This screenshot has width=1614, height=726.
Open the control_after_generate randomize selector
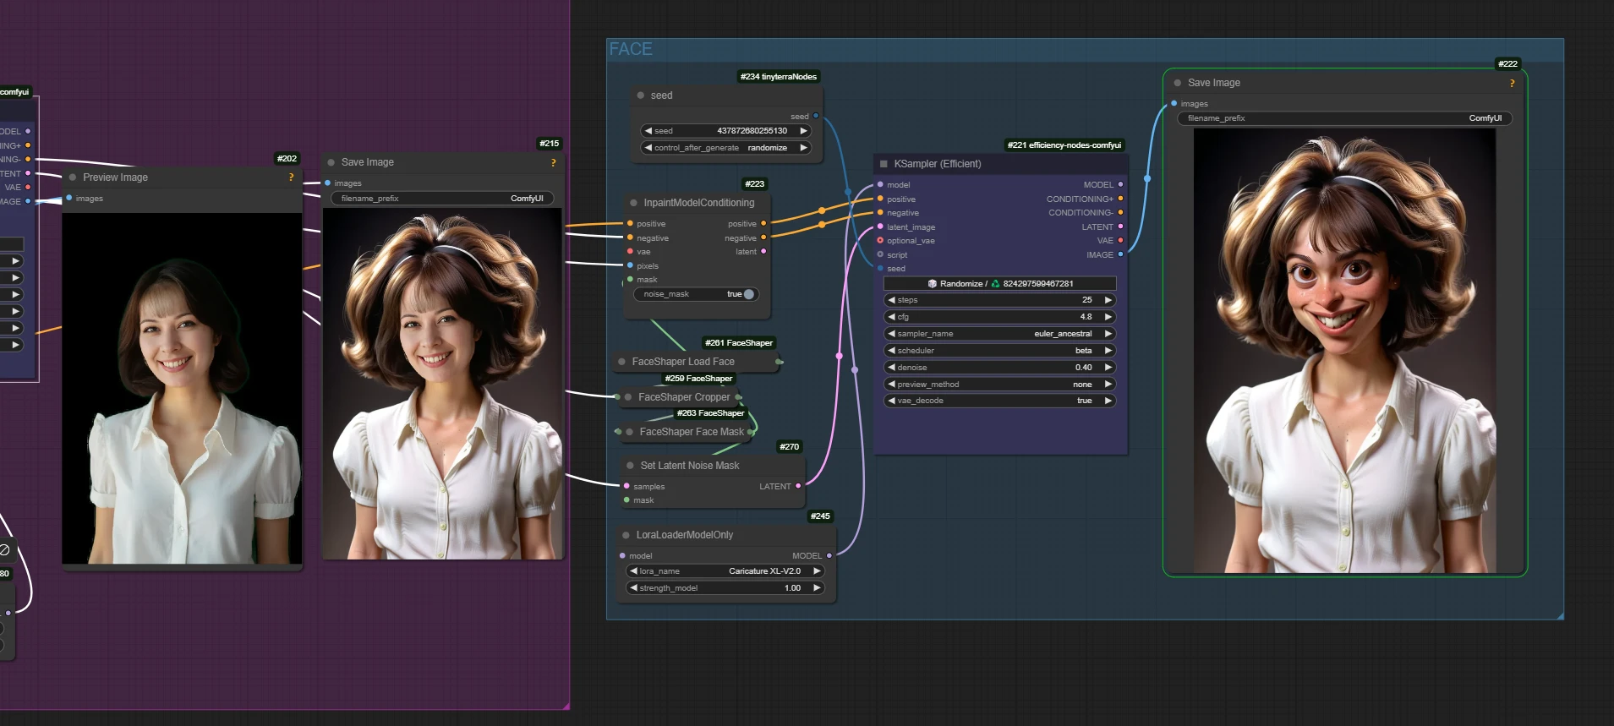[x=725, y=148]
